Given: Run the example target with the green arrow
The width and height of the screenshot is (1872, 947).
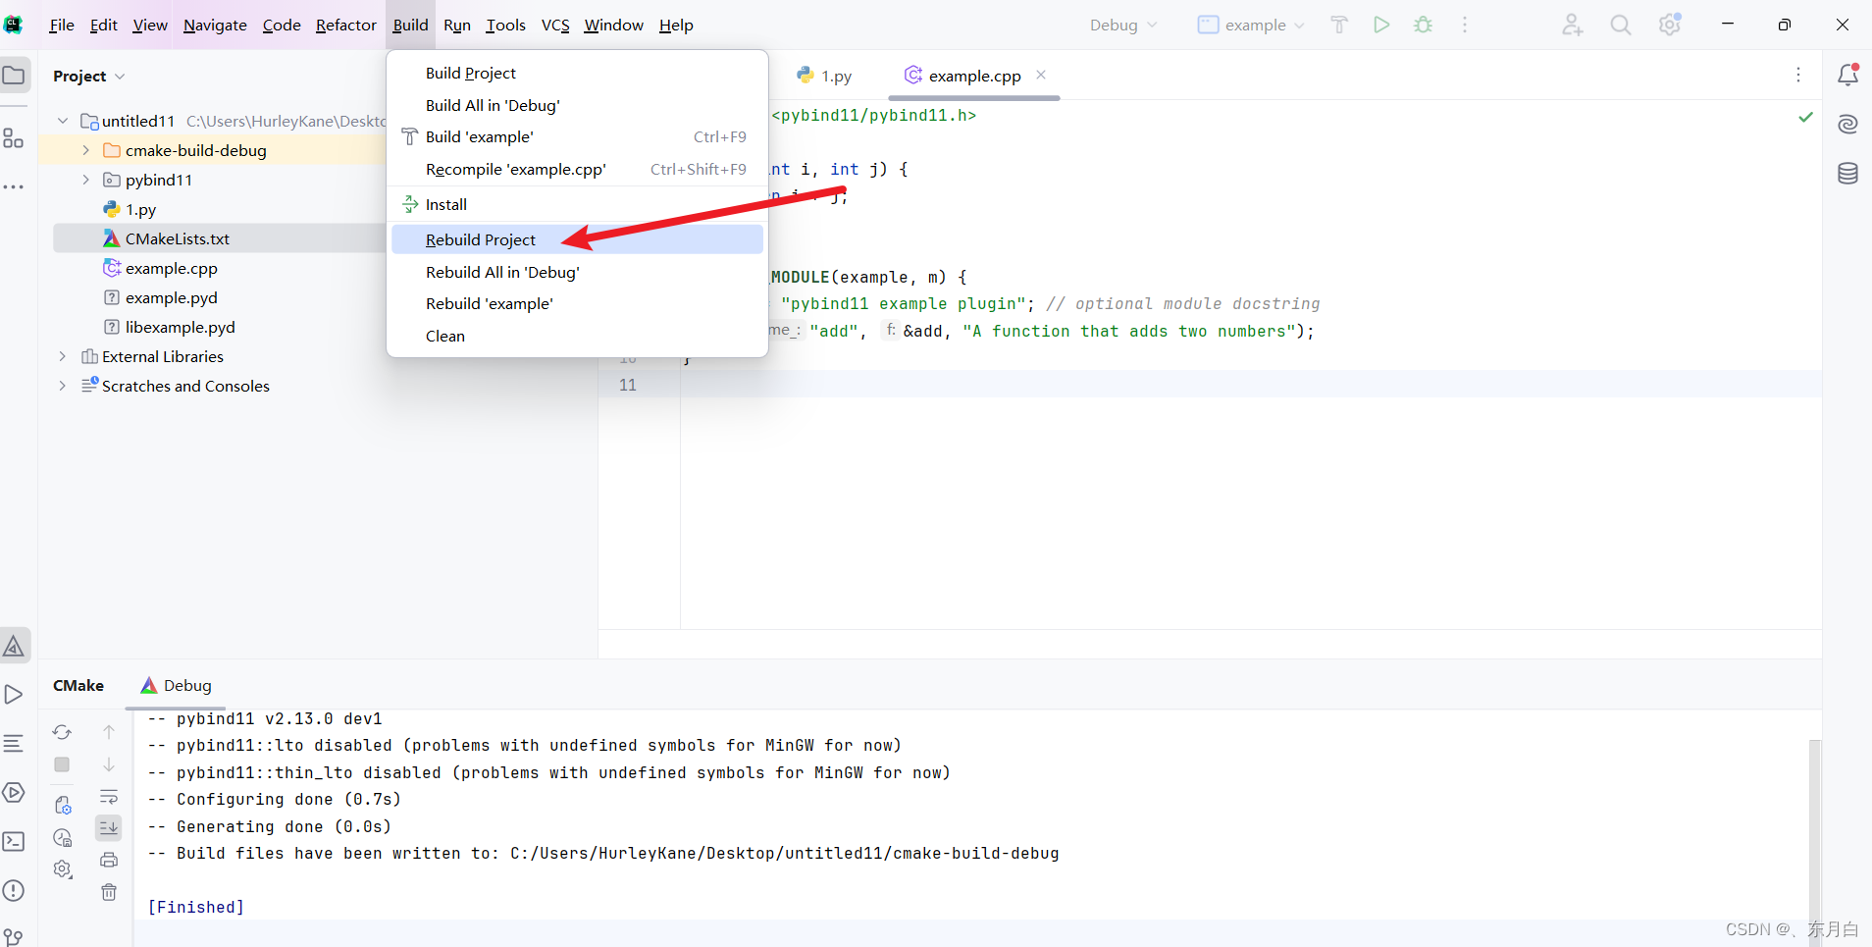Looking at the screenshot, I should (x=1381, y=25).
